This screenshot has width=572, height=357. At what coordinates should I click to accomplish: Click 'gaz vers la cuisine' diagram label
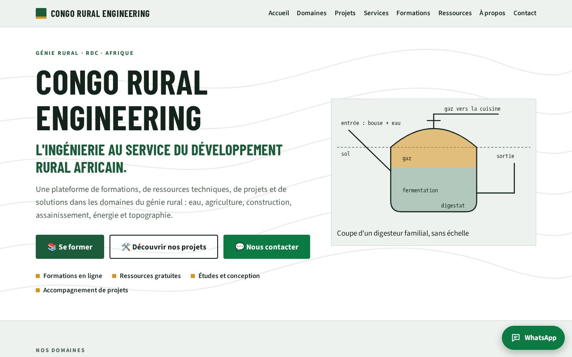472,109
